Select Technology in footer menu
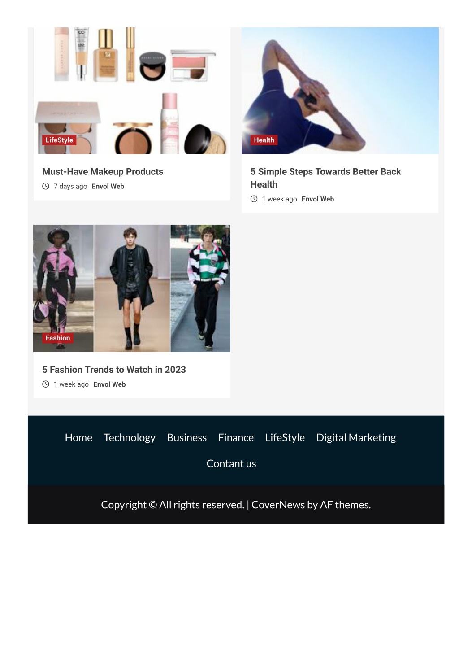Image resolution: width=459 pixels, height=650 pixels. coord(130,438)
